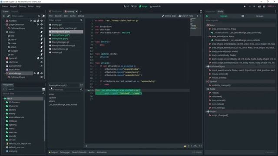Open script icon on attackRange node
The image size is (278, 156).
pyautogui.click(x=38, y=73)
